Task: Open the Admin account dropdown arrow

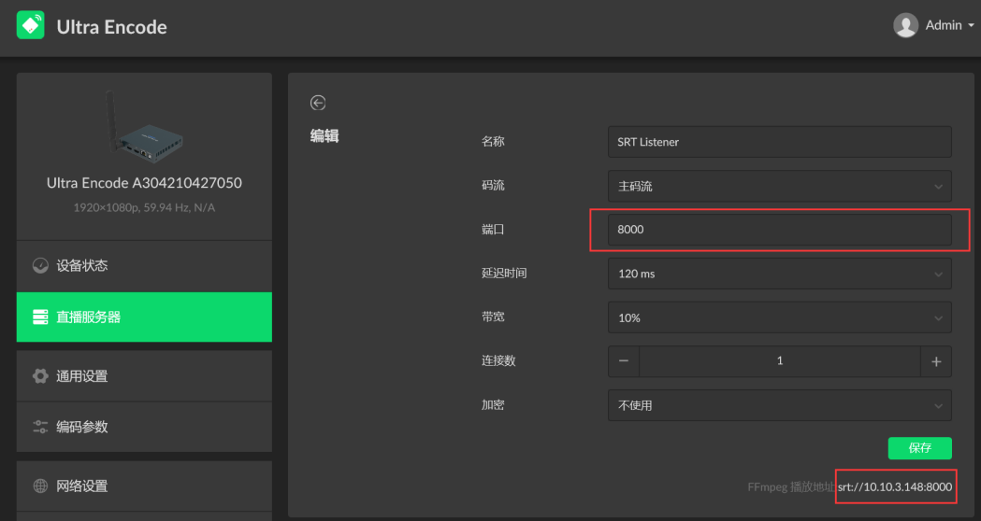Action: pos(971,25)
